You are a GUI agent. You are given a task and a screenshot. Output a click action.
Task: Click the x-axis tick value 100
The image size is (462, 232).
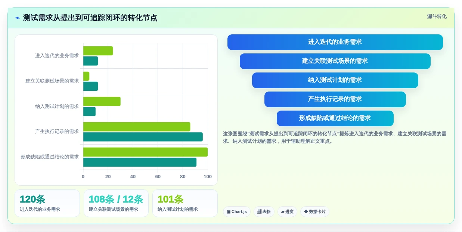(x=208, y=177)
